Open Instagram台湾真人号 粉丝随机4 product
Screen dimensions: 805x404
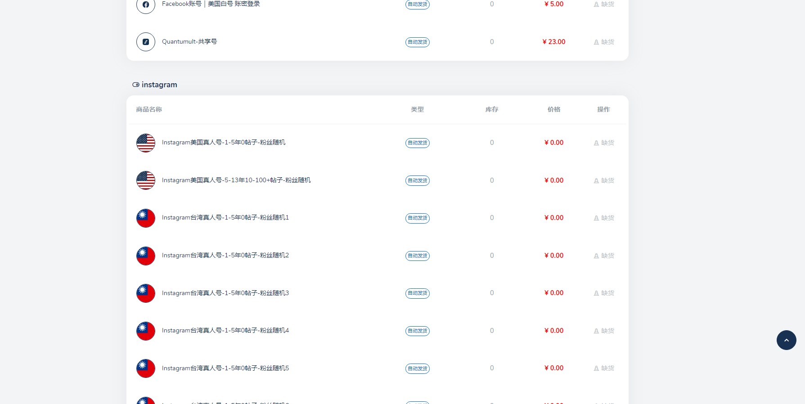click(x=225, y=331)
